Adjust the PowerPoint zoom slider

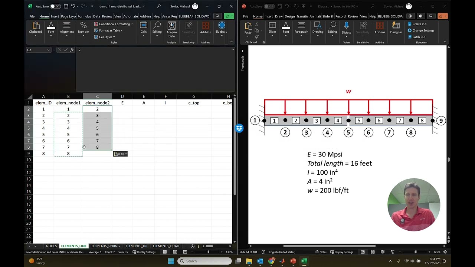coord(416,252)
